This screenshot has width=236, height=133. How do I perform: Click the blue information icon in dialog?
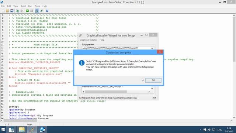(82, 63)
